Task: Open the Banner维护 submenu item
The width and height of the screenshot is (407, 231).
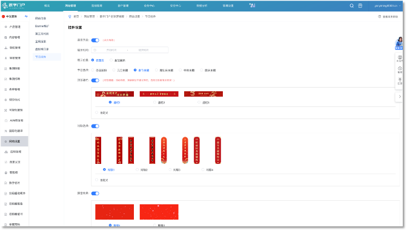Action: click(42, 26)
